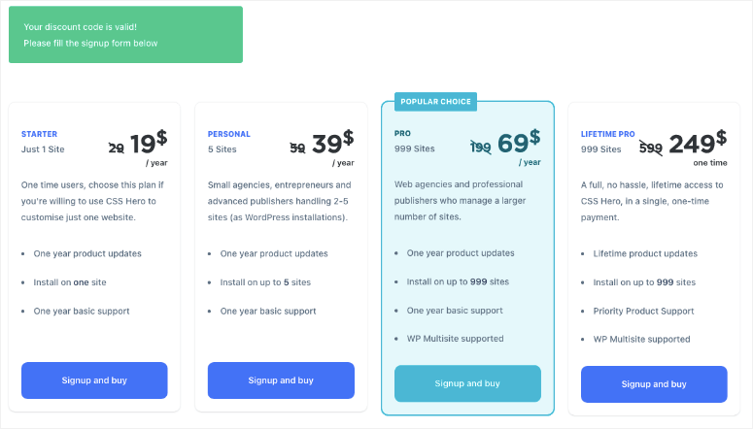Click the crossed-out 599 old price

click(x=651, y=148)
